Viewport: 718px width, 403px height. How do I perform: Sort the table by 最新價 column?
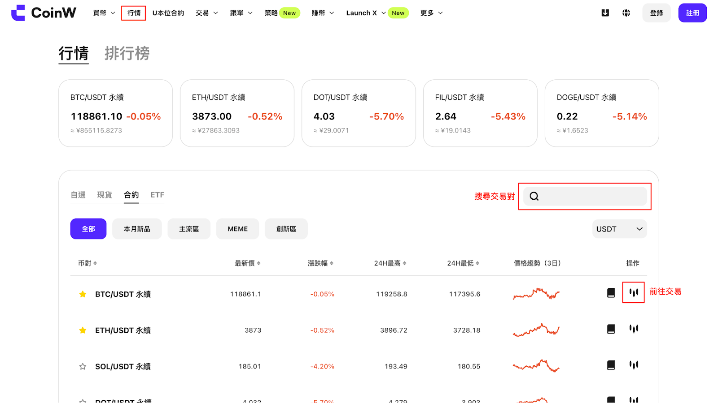tap(248, 263)
